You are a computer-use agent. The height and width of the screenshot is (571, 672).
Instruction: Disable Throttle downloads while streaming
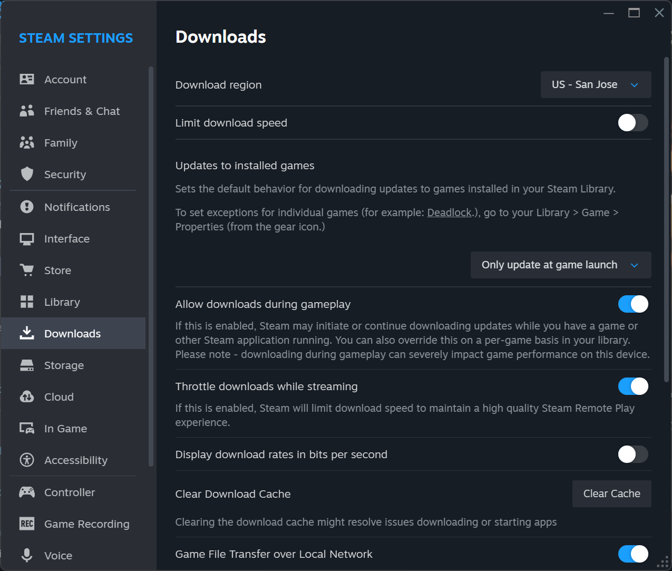633,386
